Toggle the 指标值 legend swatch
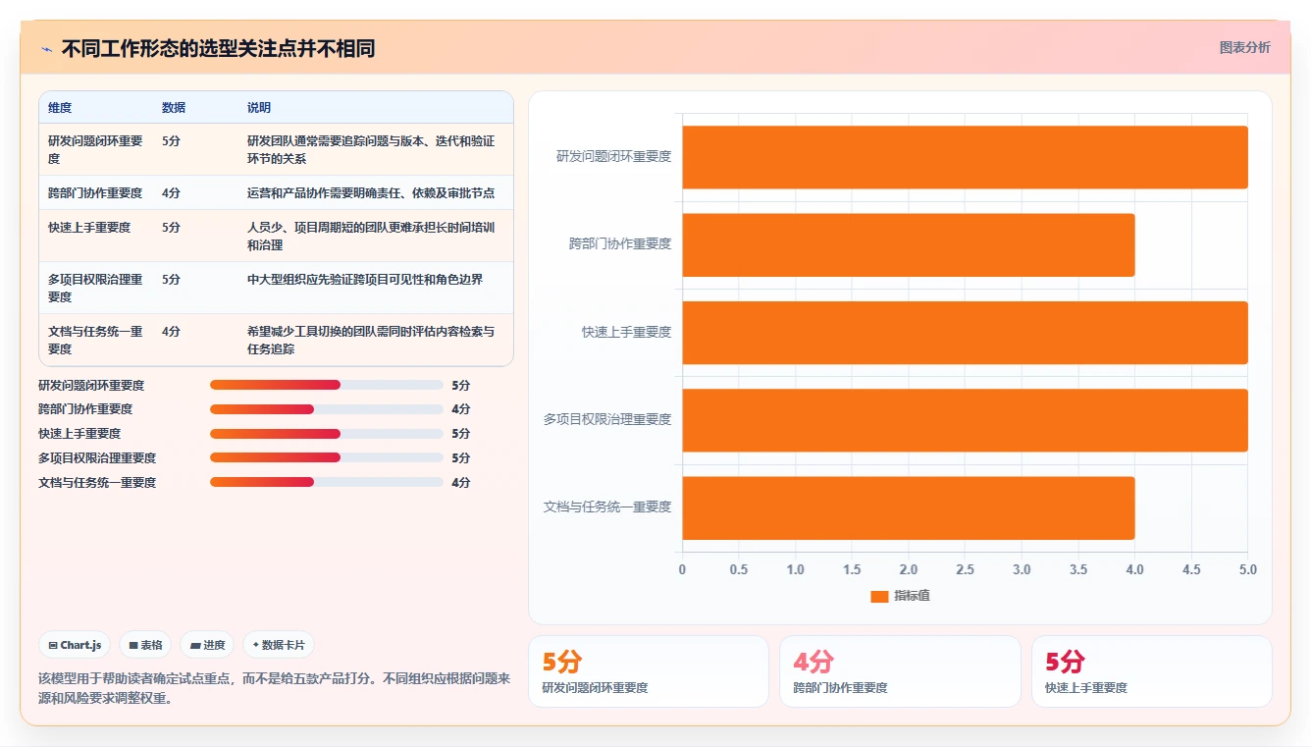Image resolution: width=1311 pixels, height=747 pixels. (x=879, y=596)
